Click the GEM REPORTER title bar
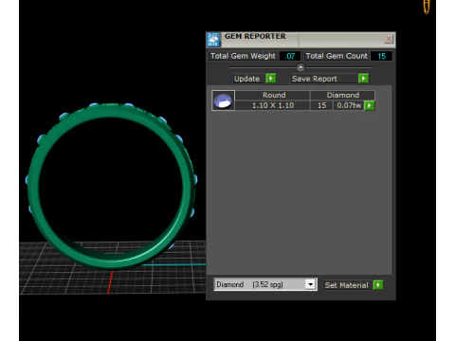The width and height of the screenshot is (455, 341). click(300, 40)
